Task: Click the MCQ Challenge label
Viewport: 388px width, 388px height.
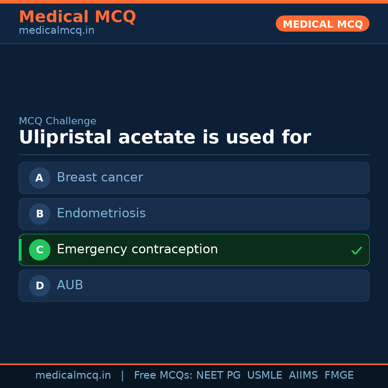Action: pos(57,121)
